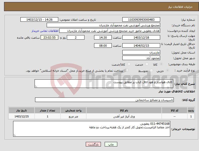This screenshot has width=199, height=151.
Task: Click the remaining days field showing 2
Action: (x=76, y=37)
